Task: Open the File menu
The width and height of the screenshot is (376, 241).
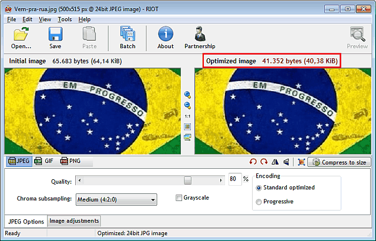Action: click(12, 19)
